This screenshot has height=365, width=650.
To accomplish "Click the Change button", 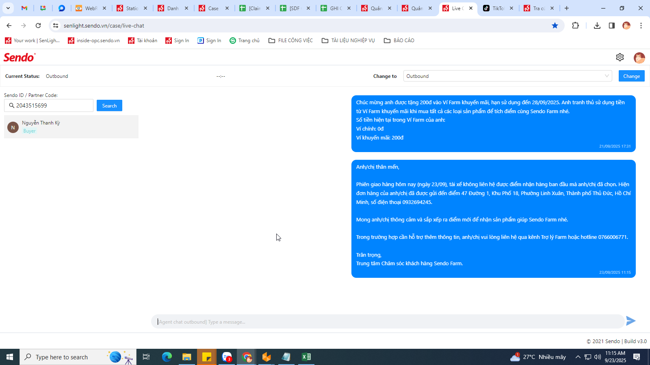I will tap(631, 76).
